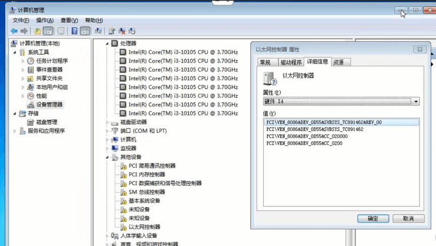Viewport: 436px width, 246px height.
Task: Click the Uninstall device red X icon
Action: point(122,31)
